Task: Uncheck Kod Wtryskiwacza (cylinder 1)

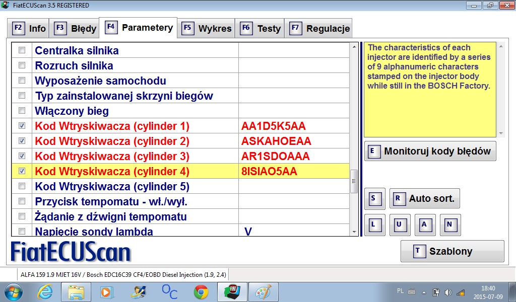Action: click(22, 126)
